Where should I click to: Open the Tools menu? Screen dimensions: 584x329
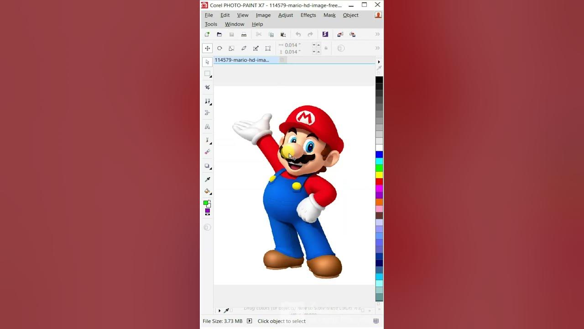point(211,24)
